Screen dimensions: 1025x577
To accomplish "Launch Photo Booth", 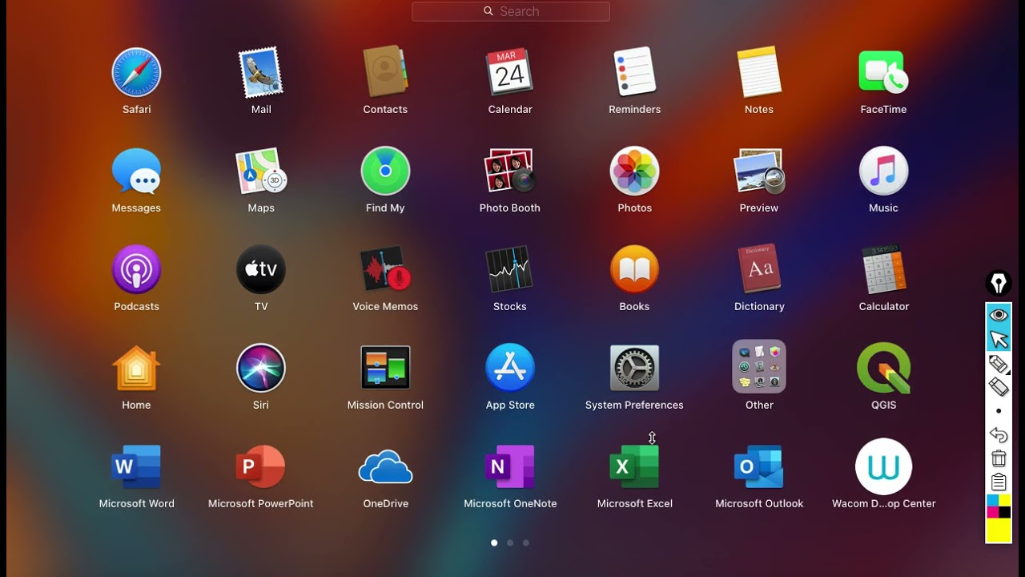I will [510, 171].
